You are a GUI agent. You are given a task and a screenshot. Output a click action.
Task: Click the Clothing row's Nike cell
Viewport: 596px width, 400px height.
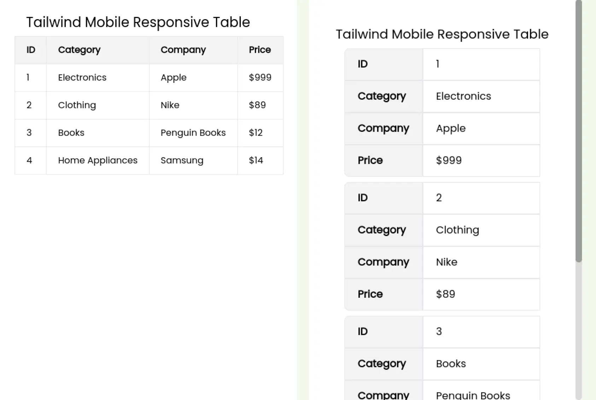[170, 105]
